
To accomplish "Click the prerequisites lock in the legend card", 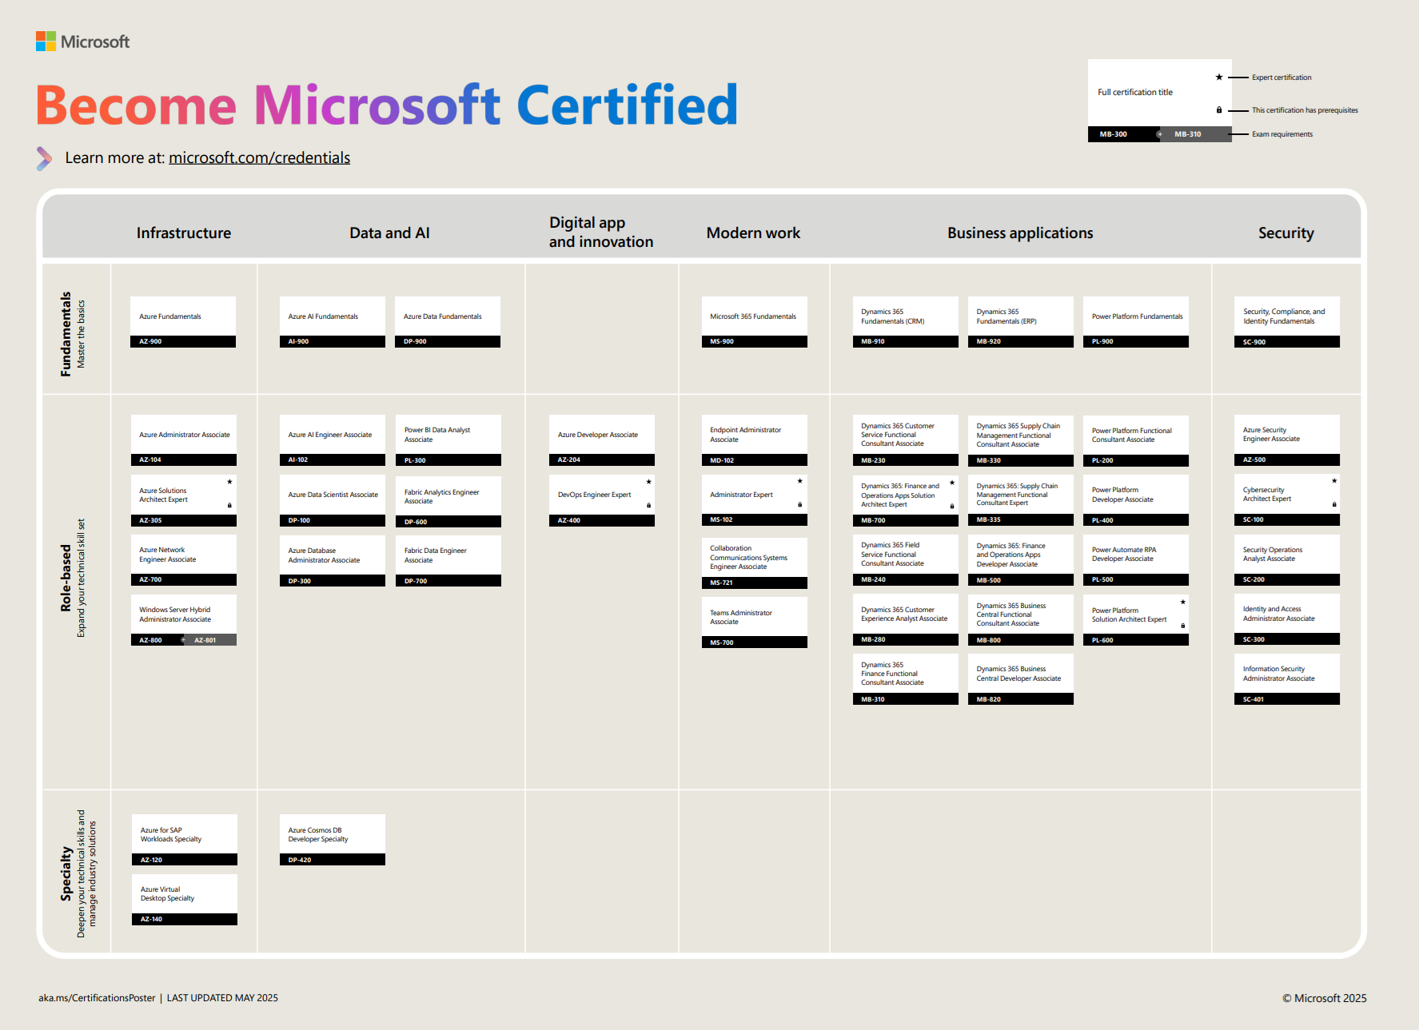I will tap(1218, 110).
